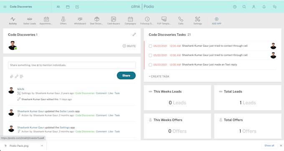This screenshot has width=284, height=151.
Task: Click Code Discoveries link on Settings update
Action: coord(85,132)
